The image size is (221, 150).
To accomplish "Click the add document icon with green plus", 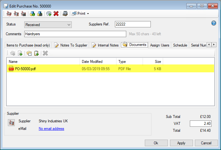I will point(20,53).
